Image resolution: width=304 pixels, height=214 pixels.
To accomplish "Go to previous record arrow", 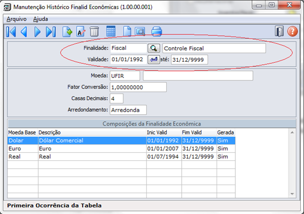I will (x=24, y=32).
